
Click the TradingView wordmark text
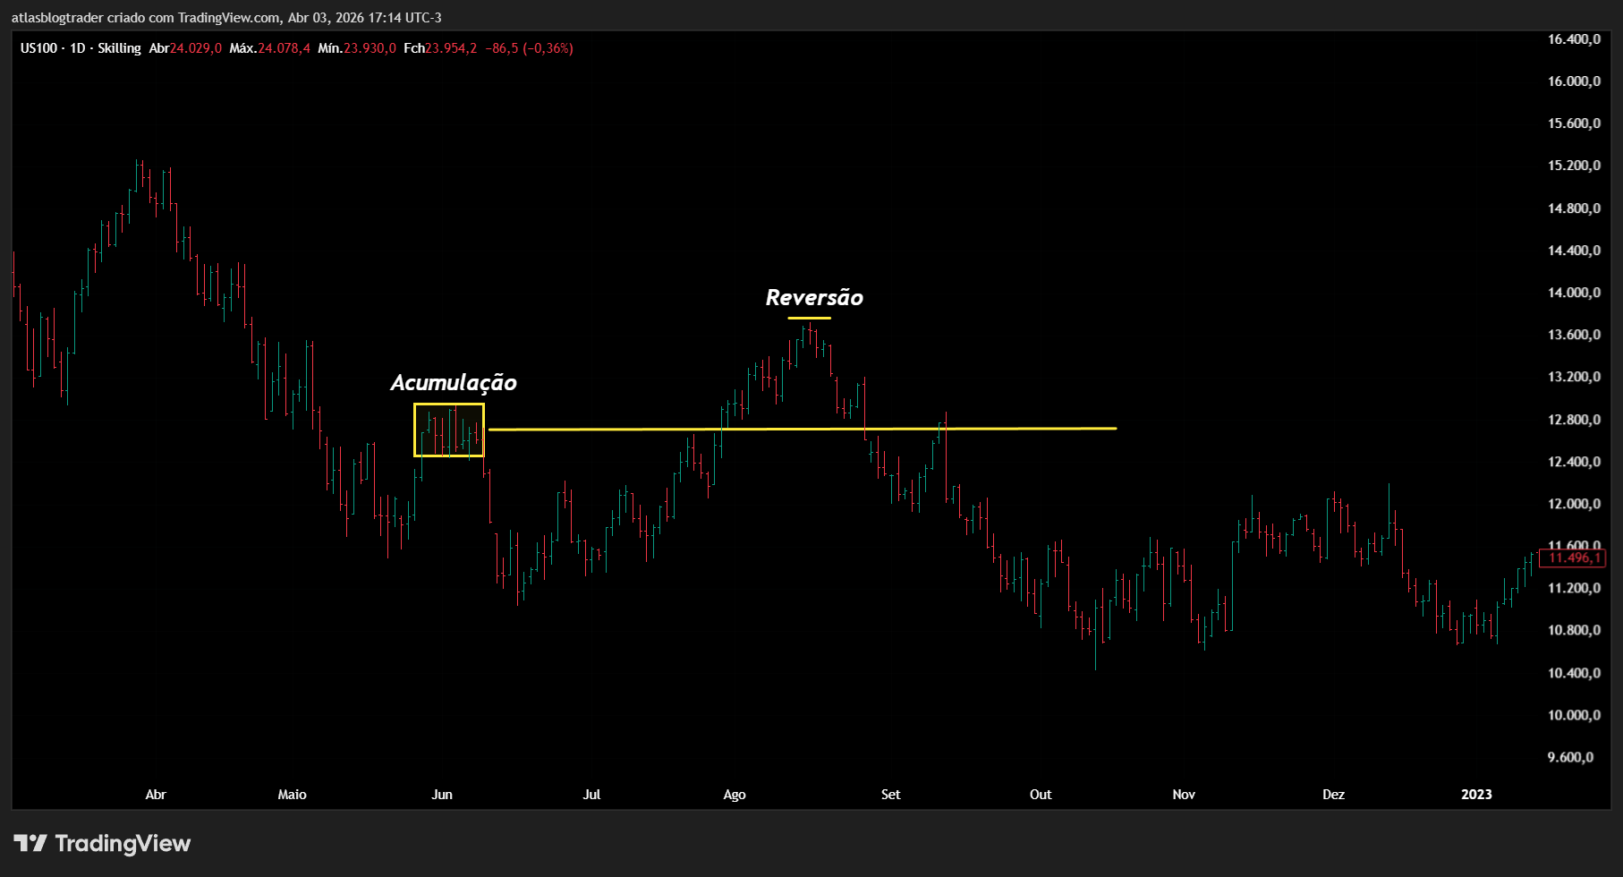[x=123, y=843]
